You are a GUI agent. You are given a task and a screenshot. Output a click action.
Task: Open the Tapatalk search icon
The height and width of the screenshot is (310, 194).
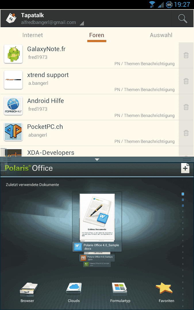[x=183, y=19]
